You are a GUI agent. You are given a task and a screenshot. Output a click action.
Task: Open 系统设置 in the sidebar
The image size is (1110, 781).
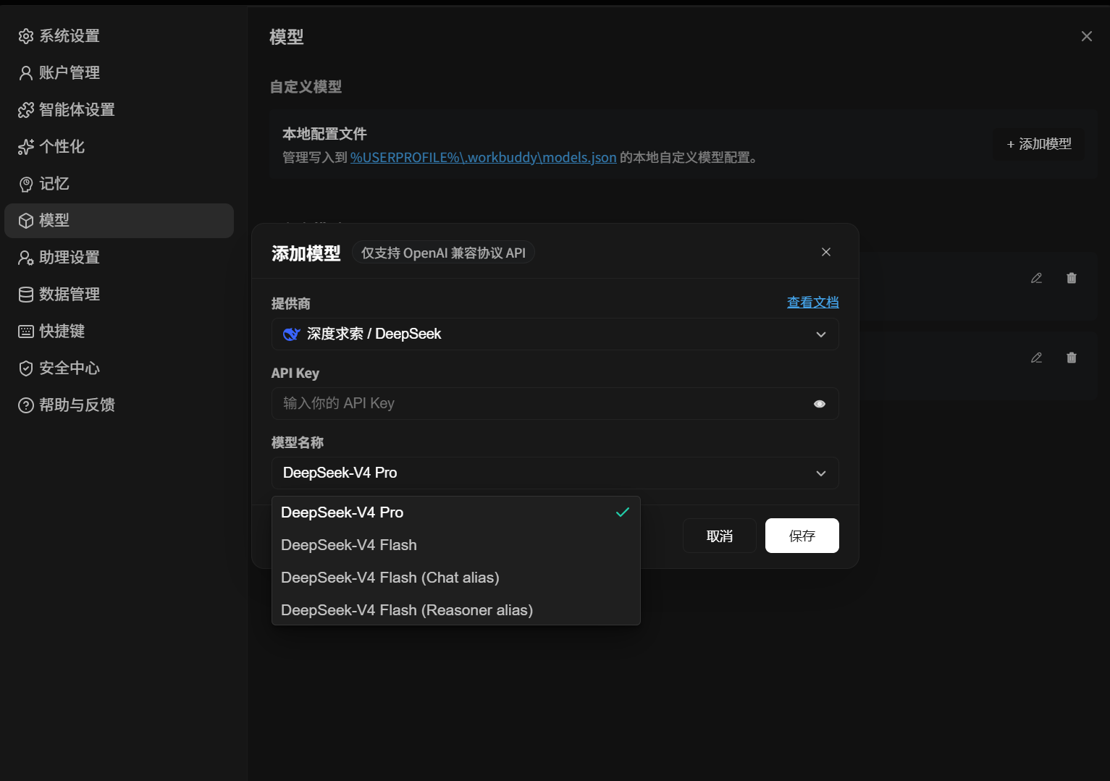tap(119, 36)
